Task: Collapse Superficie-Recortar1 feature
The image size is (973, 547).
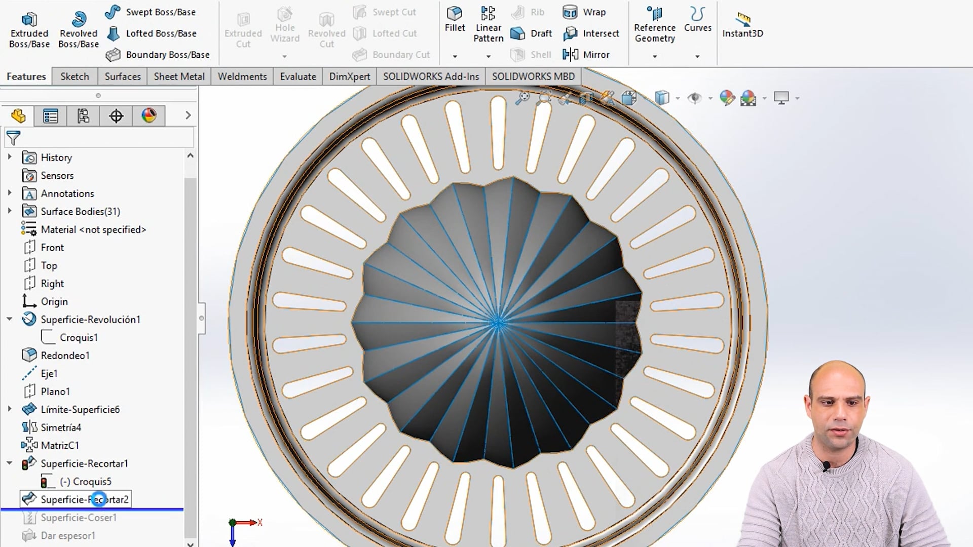Action: pyautogui.click(x=10, y=463)
